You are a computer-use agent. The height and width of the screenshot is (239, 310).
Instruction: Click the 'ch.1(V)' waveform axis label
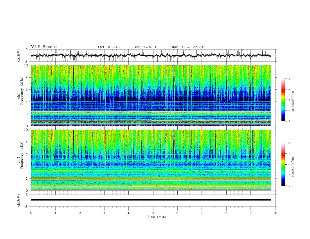point(19,55)
